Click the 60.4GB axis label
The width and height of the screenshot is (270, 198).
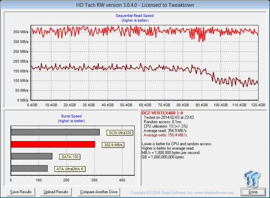click(145, 105)
